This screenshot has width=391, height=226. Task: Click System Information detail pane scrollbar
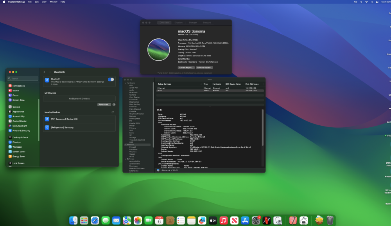(263, 128)
